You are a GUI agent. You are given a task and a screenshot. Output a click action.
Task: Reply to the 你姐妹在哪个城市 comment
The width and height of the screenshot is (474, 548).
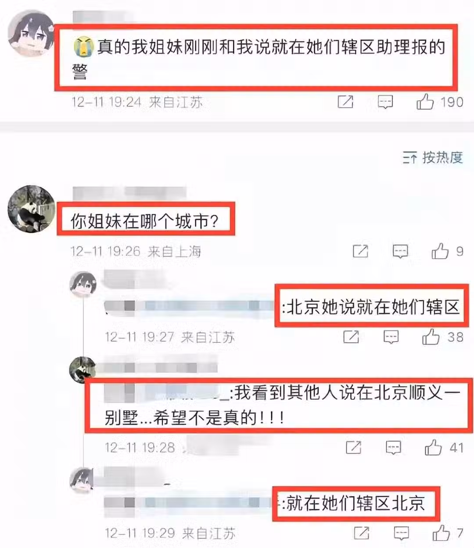click(x=400, y=251)
